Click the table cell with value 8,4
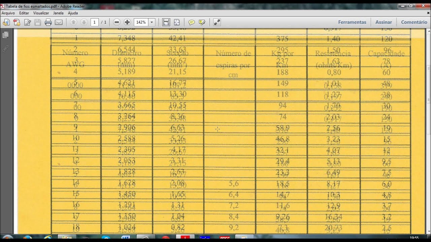The image size is (431, 242). click(234, 216)
